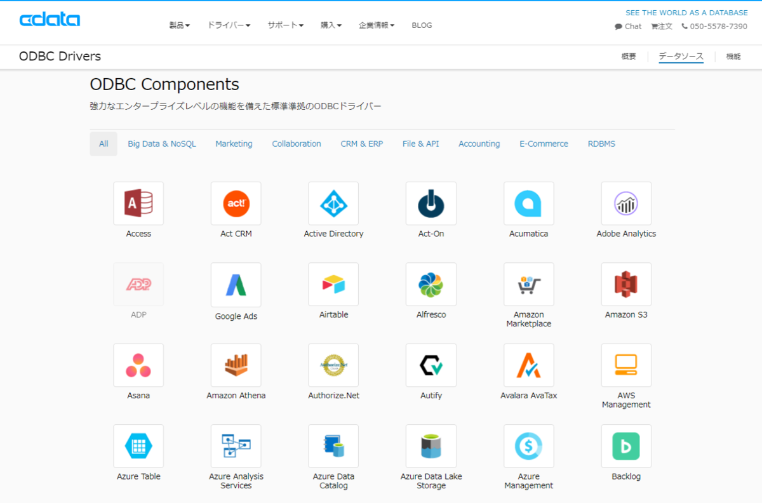Image resolution: width=762 pixels, height=503 pixels.
Task: Select the Act CRM icon
Action: [236, 203]
